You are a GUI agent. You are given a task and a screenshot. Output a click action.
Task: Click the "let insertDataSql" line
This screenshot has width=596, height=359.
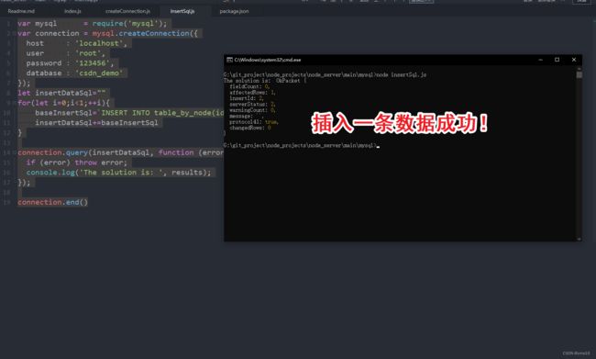(x=61, y=93)
